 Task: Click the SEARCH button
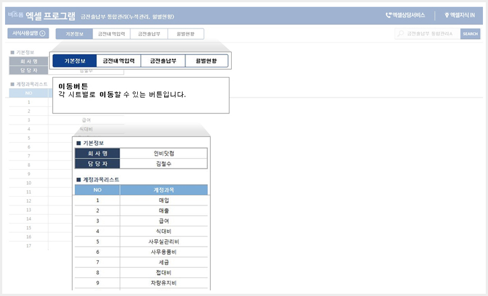coord(470,34)
